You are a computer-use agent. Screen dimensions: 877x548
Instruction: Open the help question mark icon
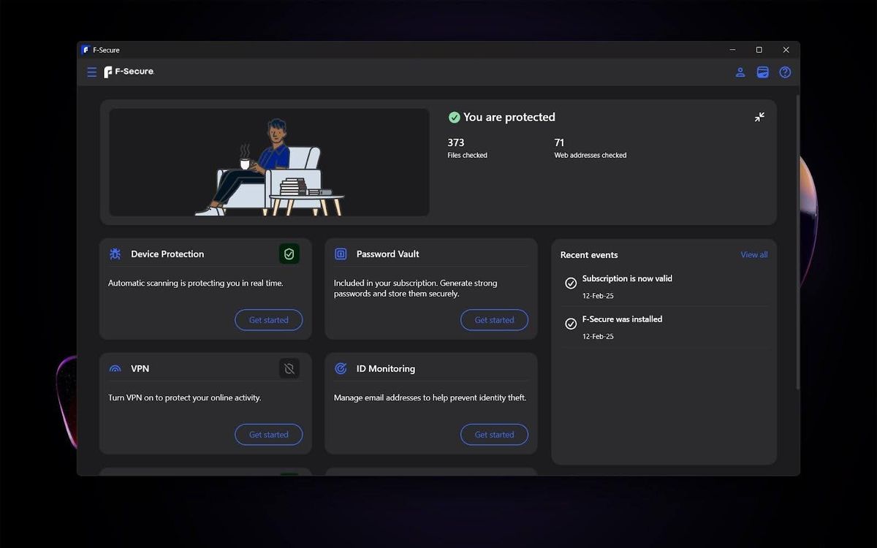[785, 72]
